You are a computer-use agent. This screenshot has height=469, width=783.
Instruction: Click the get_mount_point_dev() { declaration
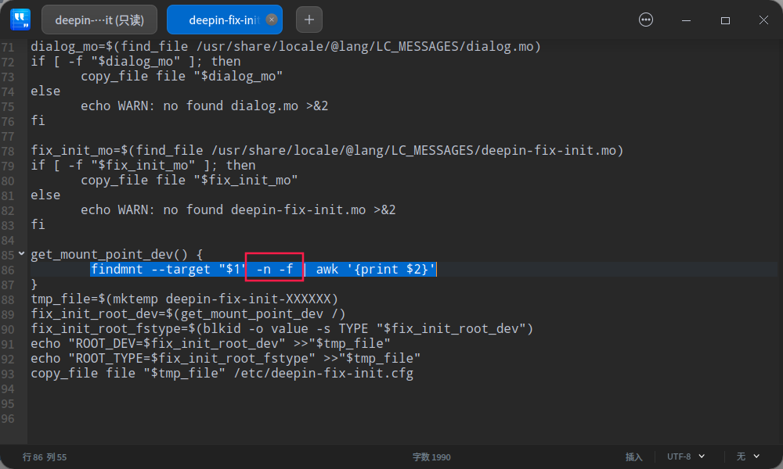point(117,254)
